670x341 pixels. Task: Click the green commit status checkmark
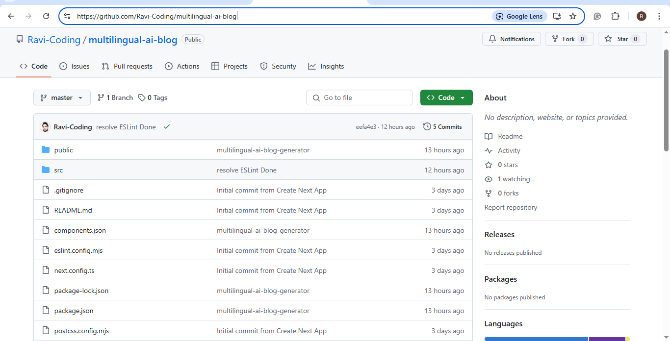pos(167,127)
